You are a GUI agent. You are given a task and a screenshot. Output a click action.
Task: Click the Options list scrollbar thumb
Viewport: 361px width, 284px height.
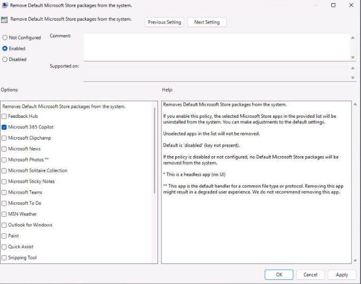(x=154, y=150)
